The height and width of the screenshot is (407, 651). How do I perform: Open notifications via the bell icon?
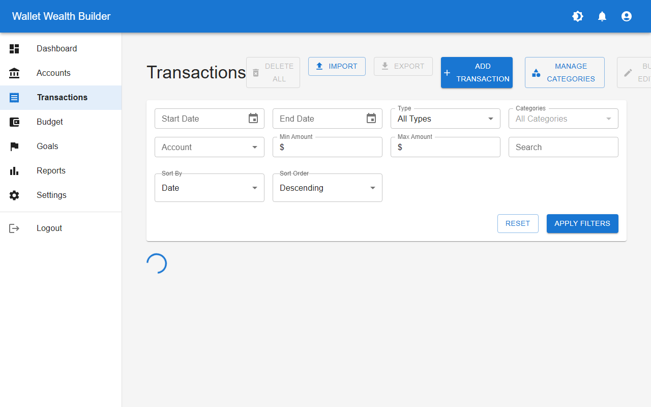[602, 16]
